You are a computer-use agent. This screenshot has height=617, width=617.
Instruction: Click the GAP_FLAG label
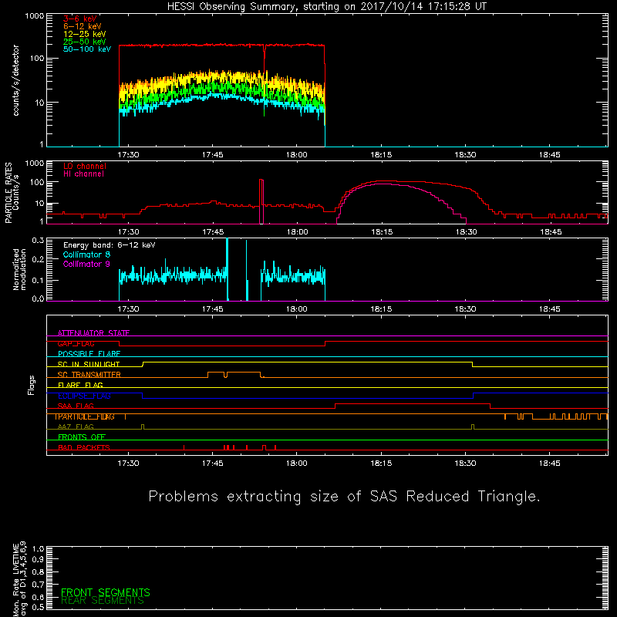tap(76, 343)
